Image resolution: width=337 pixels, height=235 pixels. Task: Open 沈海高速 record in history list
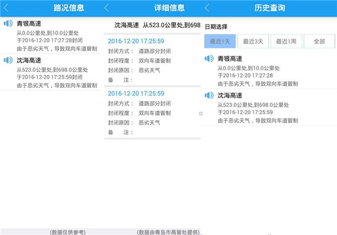tap(269, 107)
